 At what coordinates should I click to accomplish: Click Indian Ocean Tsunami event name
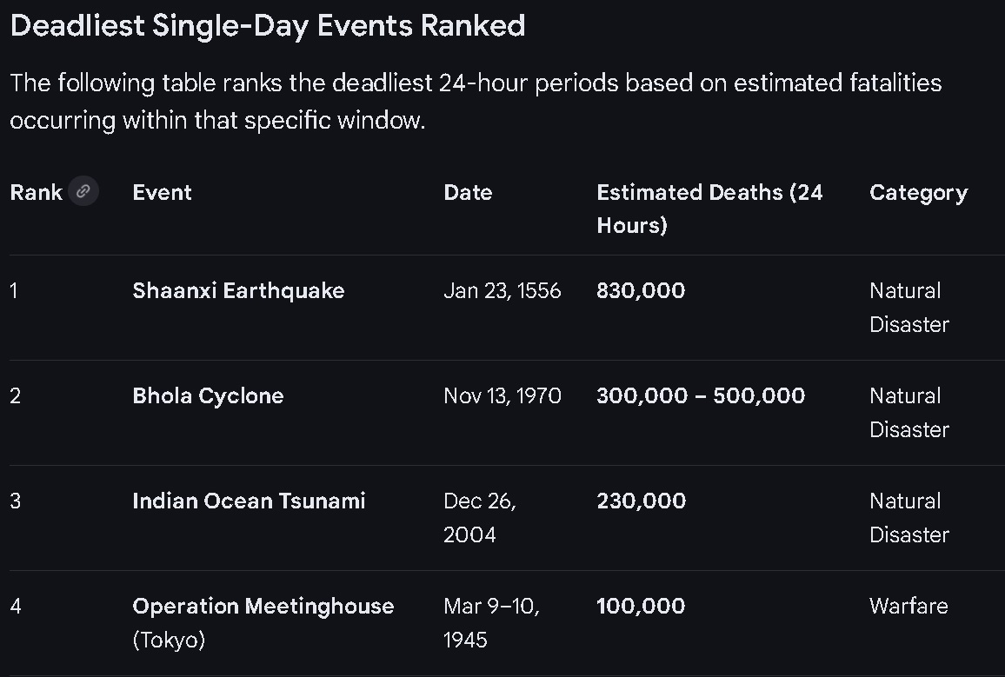tap(249, 501)
